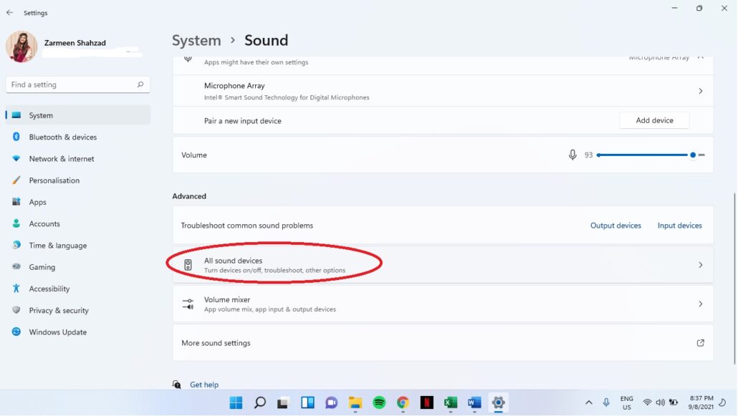Screen dimensions: 738x416
Task: Open Spotify from the taskbar
Action: click(378, 402)
